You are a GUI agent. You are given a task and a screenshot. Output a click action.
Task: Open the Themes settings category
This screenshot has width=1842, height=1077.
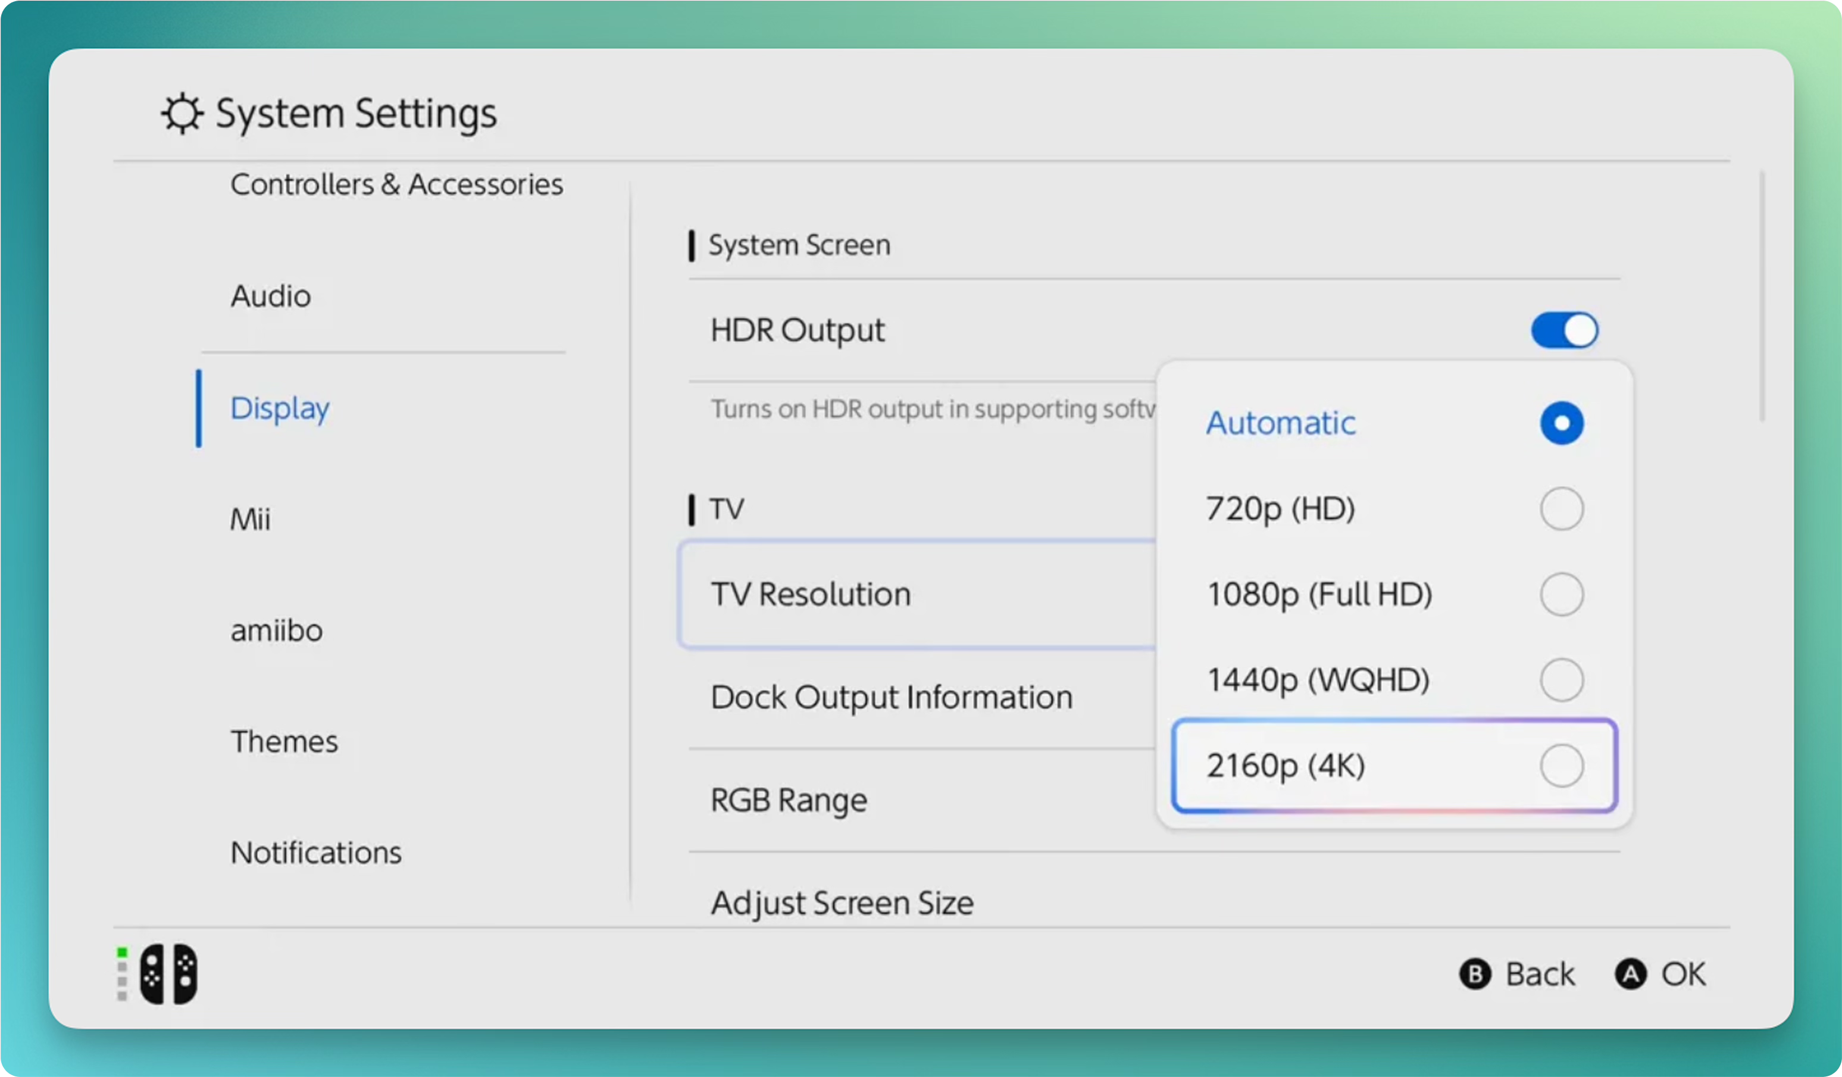pyautogui.click(x=284, y=741)
